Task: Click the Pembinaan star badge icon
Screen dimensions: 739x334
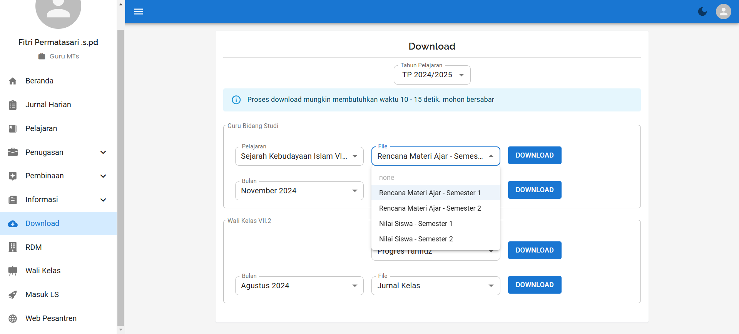Action: [x=13, y=176]
